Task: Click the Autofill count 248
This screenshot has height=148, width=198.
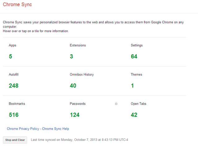Action: click(14, 86)
